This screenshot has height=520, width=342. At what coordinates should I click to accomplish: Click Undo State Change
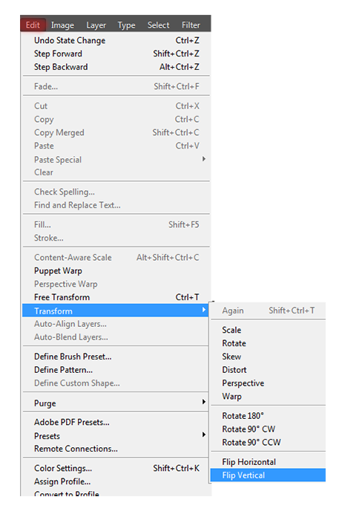[116, 40]
